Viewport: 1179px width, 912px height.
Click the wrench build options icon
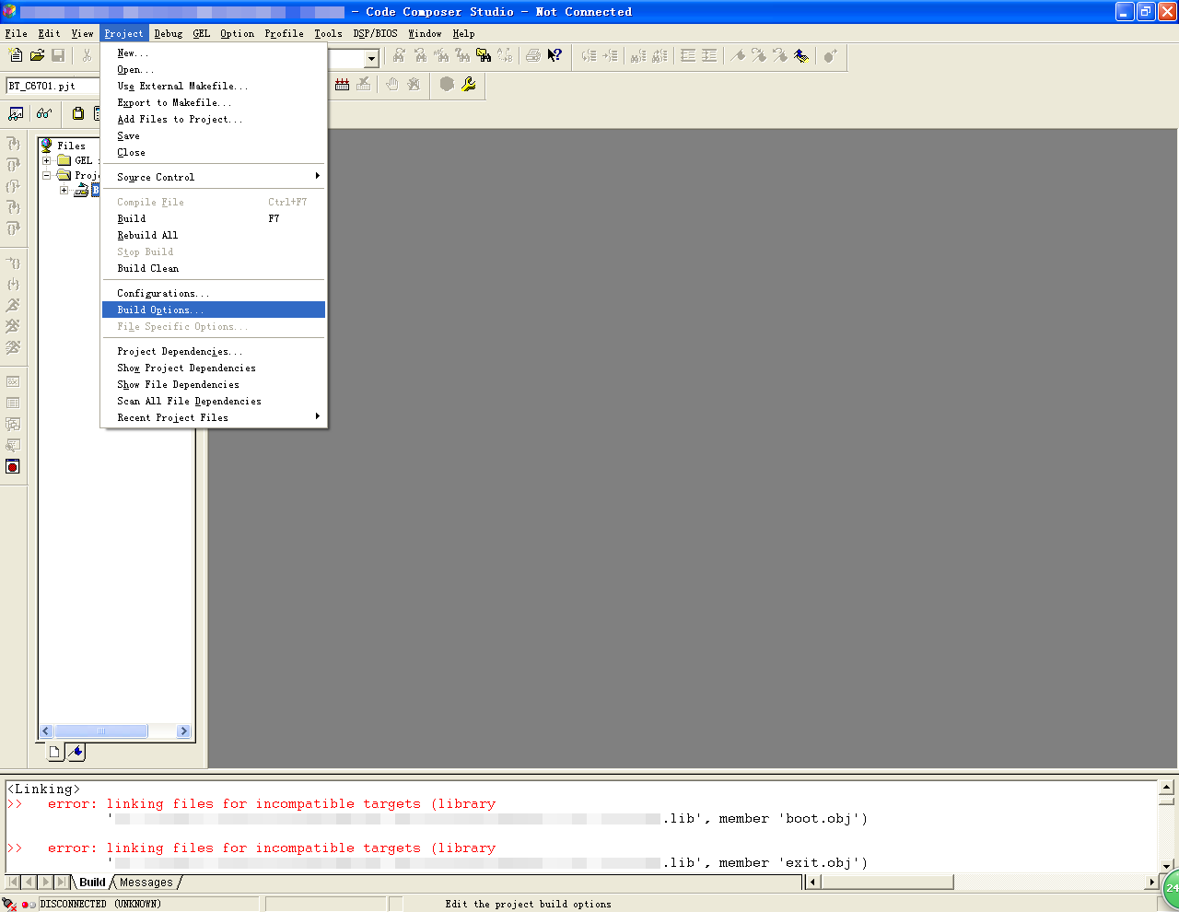[x=469, y=85]
